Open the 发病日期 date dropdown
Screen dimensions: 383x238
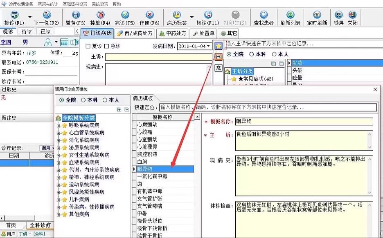pos(209,46)
